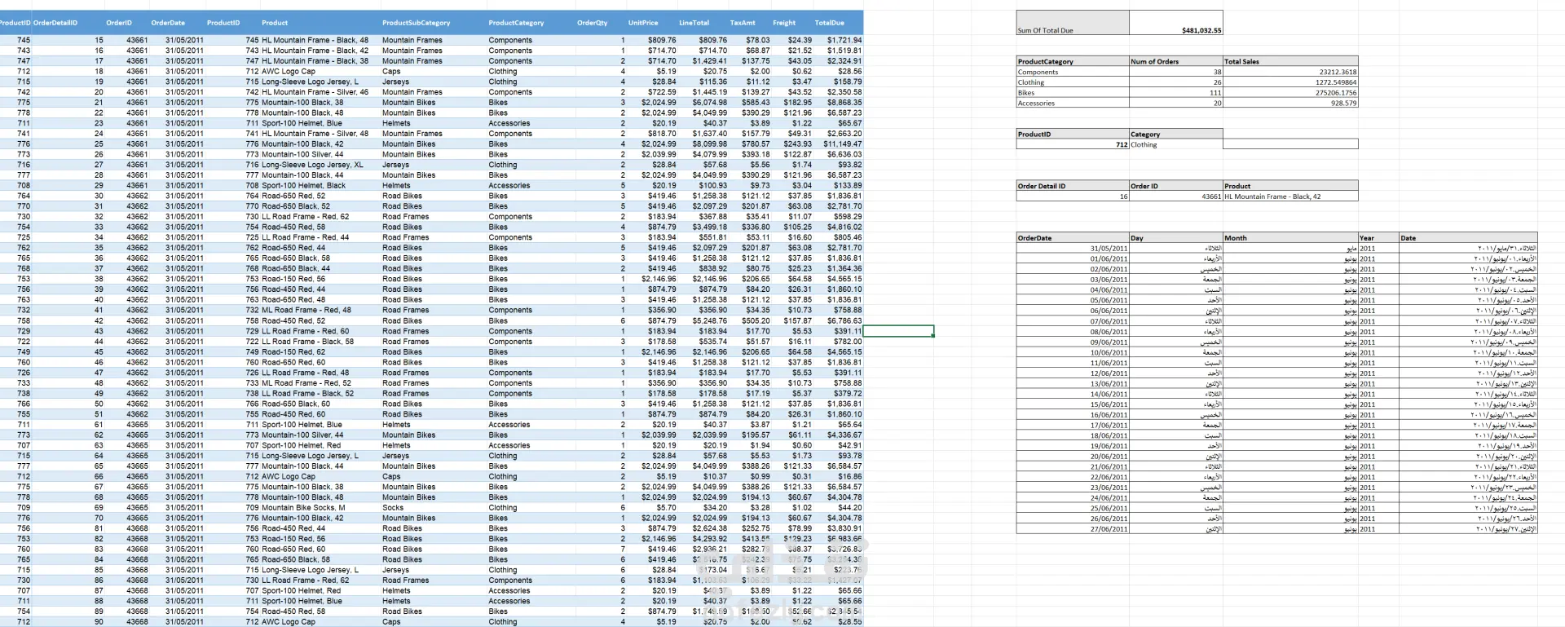Select the Order Detail ID lookup value 16

click(1072, 196)
